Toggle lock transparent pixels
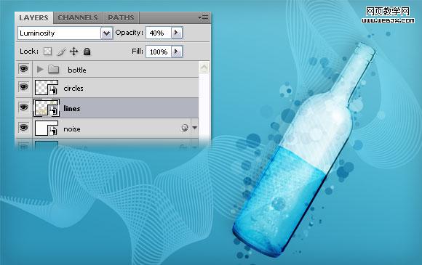Screen dimensions: 422x265 tap(47, 52)
